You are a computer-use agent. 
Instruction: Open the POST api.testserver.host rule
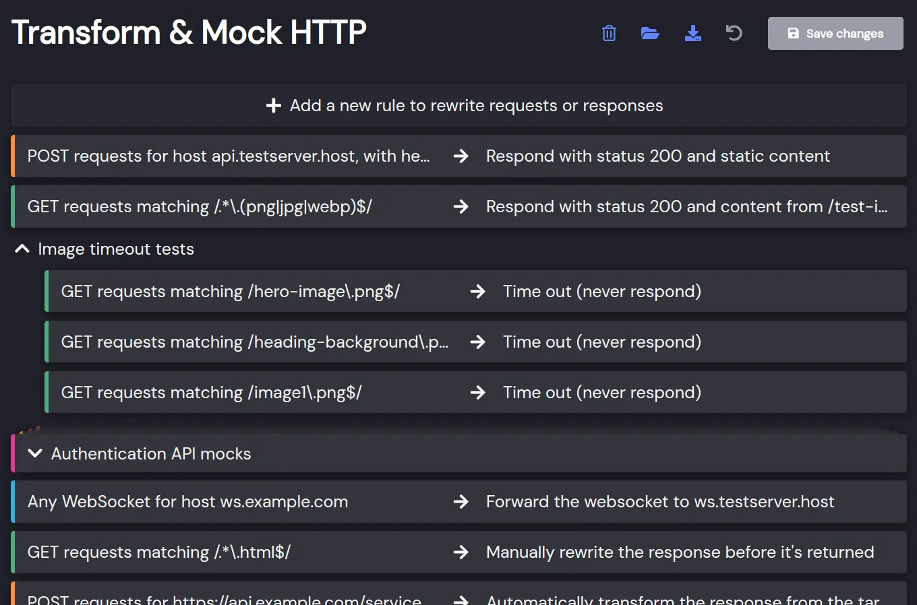(x=228, y=156)
